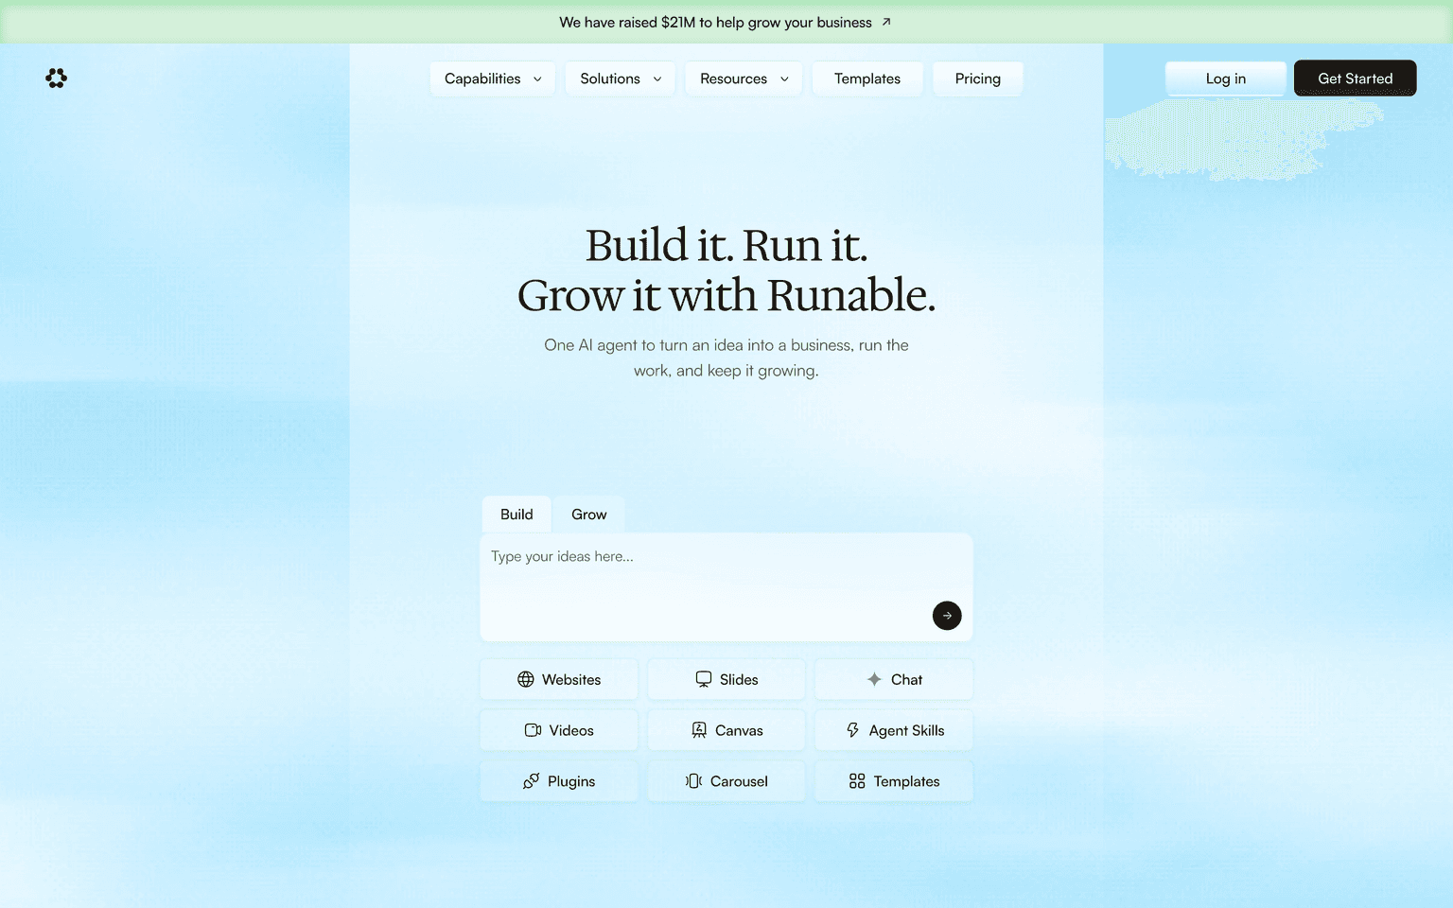
Task: Click the Resources menu label
Action: [734, 79]
